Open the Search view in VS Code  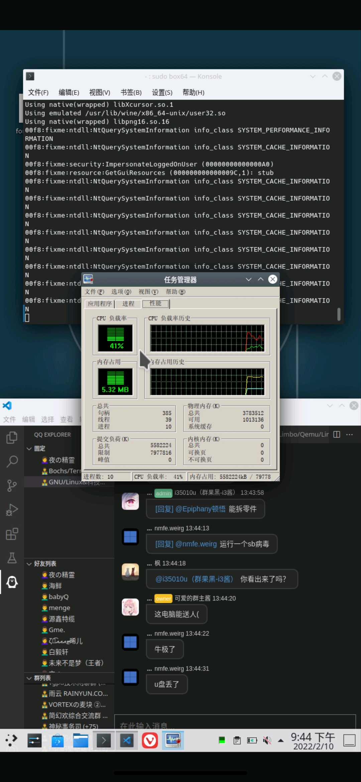[12, 461]
